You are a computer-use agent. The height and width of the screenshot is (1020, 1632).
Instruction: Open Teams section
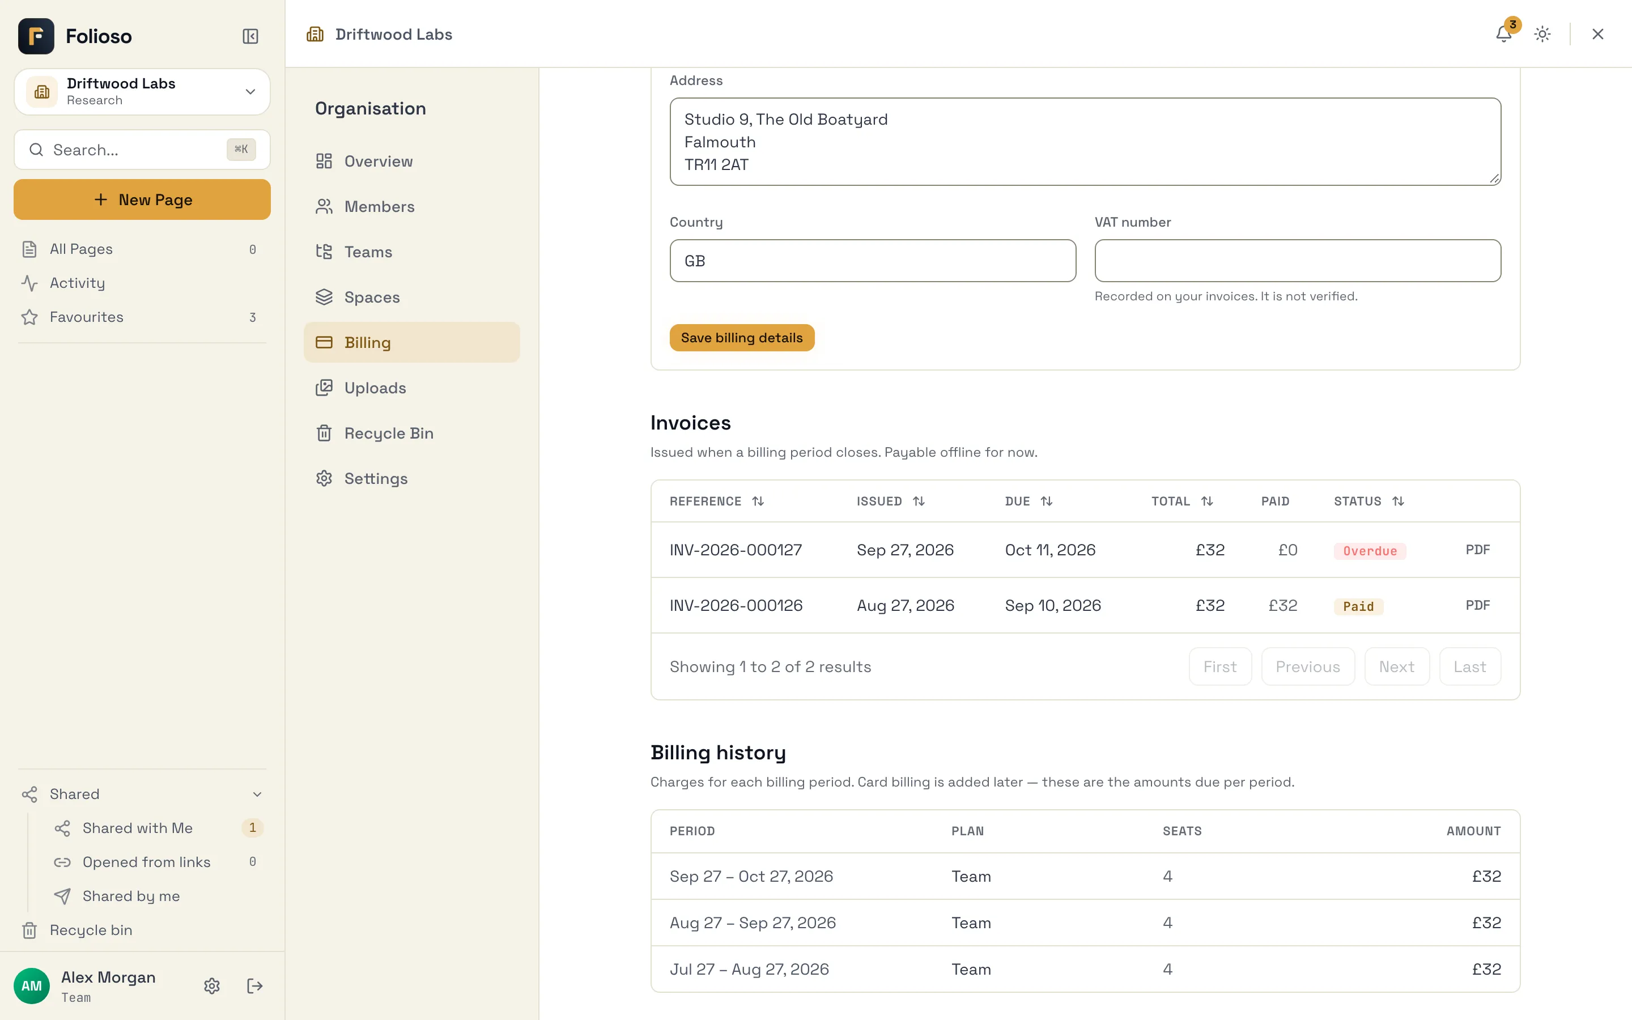411,252
